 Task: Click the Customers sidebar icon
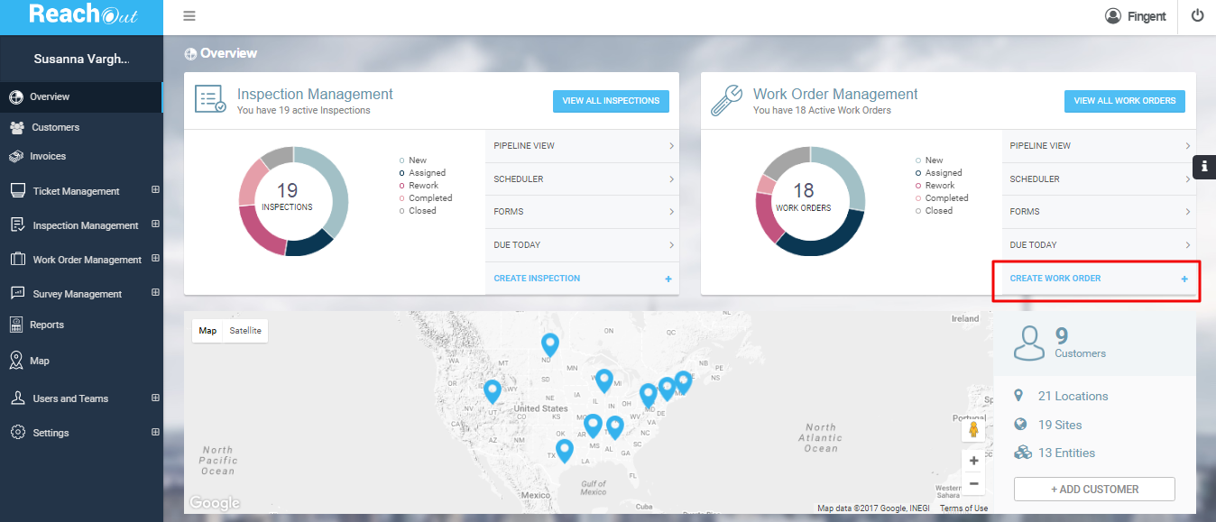[16, 127]
